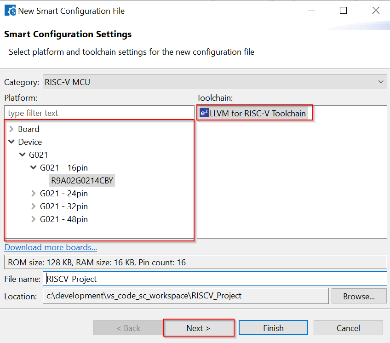Expand the Board tree node
This screenshot has width=390, height=343.
tap(11, 129)
